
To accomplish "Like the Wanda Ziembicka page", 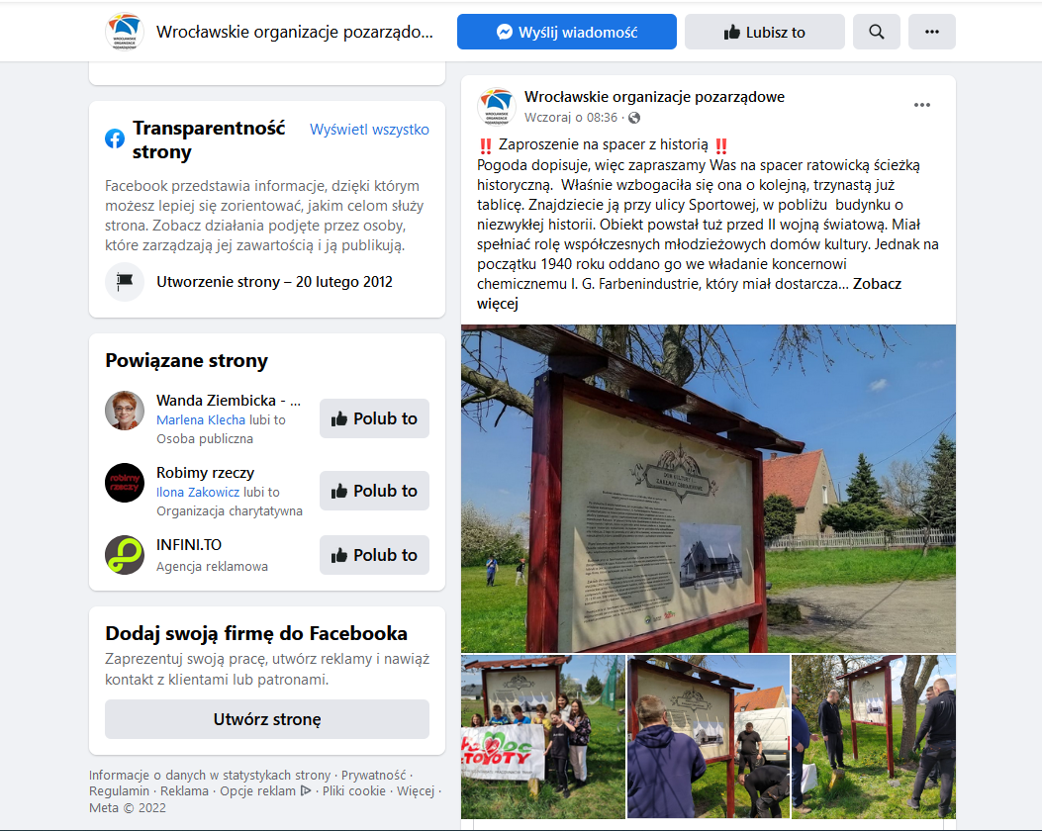I will pyautogui.click(x=374, y=418).
